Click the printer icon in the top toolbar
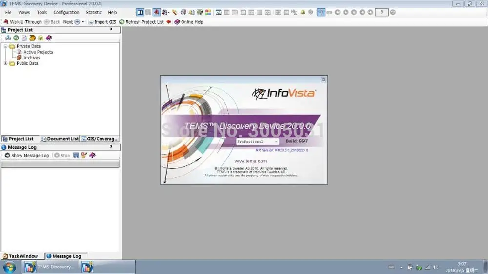The image size is (488, 274). (183, 12)
